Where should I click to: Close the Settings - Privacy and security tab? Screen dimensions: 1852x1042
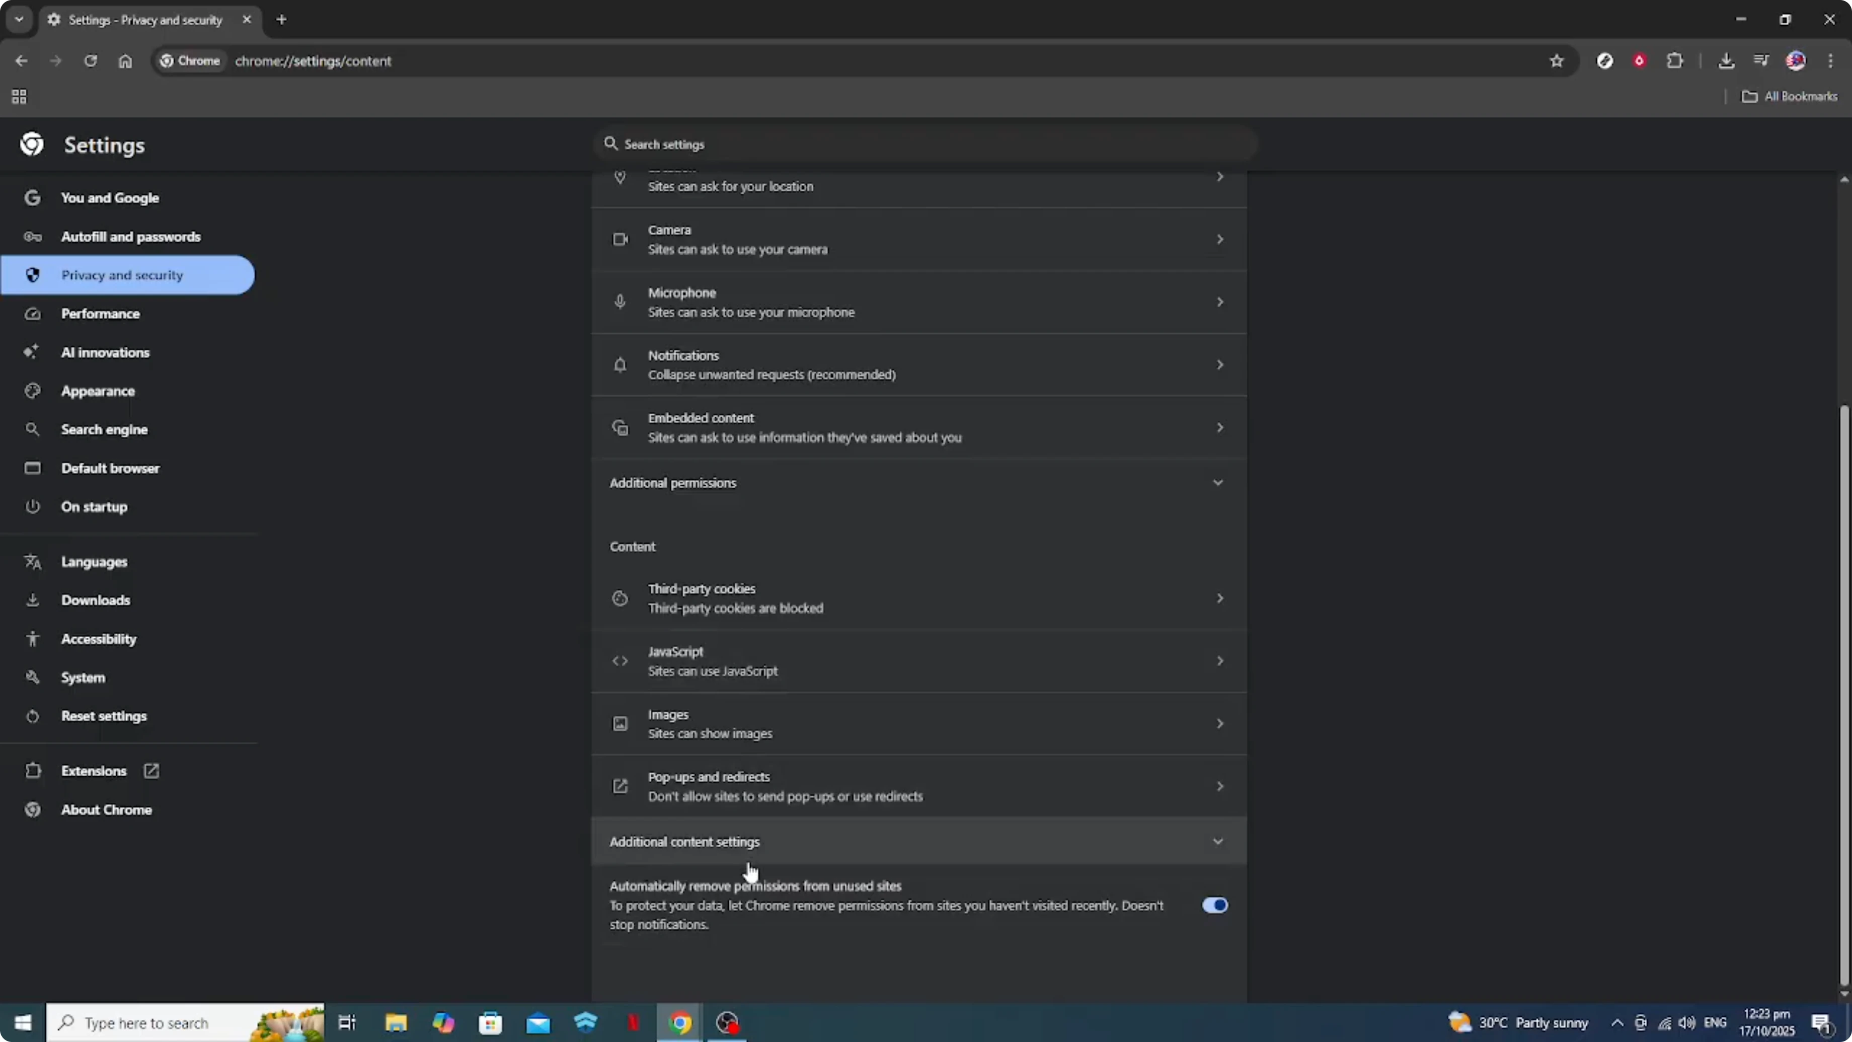point(247,20)
